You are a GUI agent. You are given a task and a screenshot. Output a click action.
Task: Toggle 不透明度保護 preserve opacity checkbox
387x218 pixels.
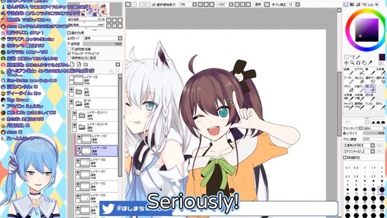(69, 49)
